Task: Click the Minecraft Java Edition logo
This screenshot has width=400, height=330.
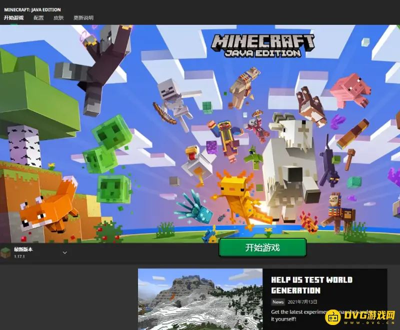Action: tap(262, 45)
